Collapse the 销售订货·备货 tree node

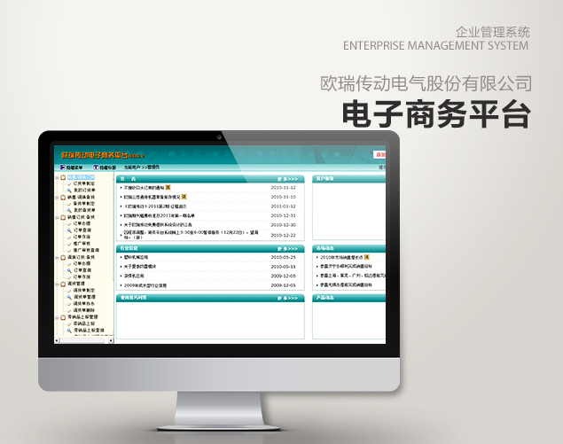[x=57, y=217]
